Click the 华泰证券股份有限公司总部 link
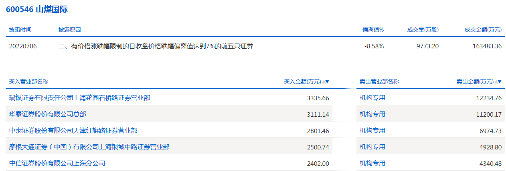The height and width of the screenshot is (171, 506). 47,114
